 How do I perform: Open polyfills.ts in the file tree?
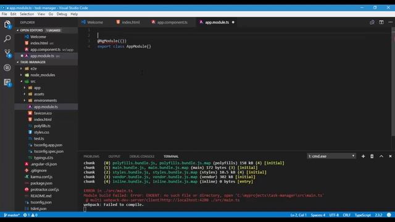pos(42,126)
